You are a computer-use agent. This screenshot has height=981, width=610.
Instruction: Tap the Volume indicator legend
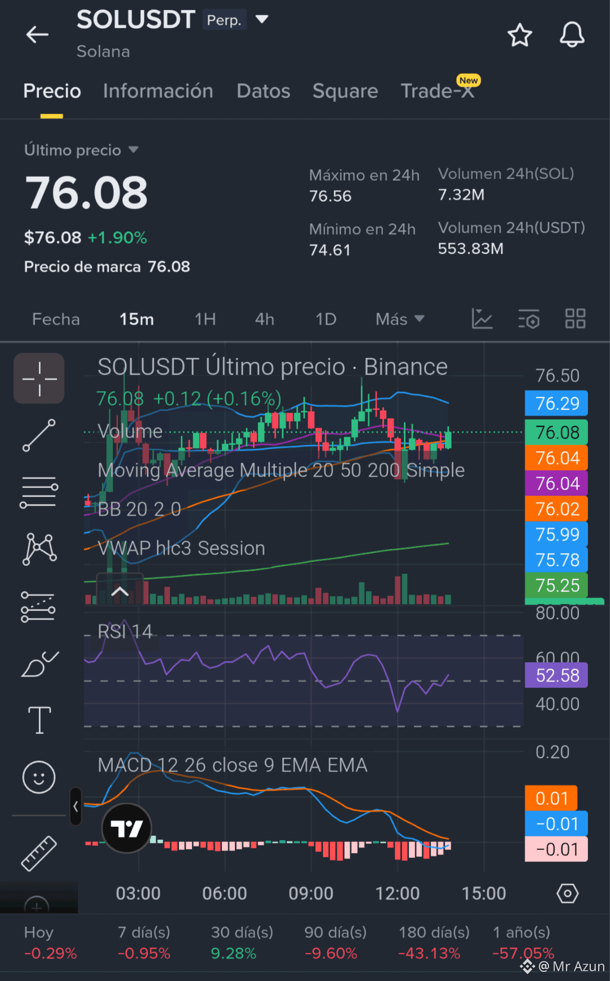coord(130,431)
